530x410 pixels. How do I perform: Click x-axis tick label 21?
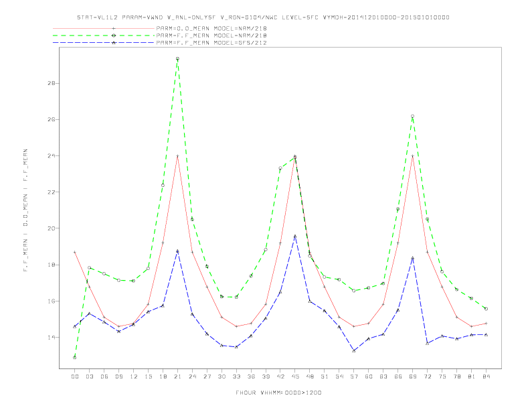[x=177, y=377]
